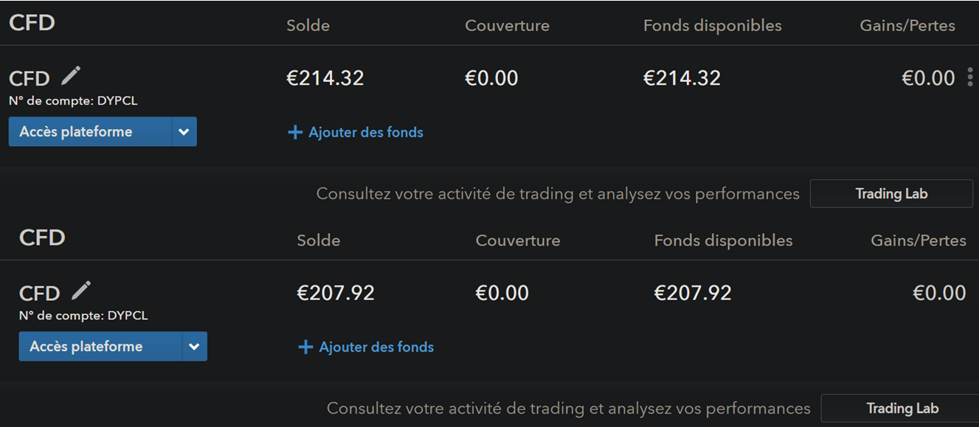Click the Ajouter des fonds link, €207.92 account
Image resolution: width=979 pixels, height=427 pixels.
(376, 347)
